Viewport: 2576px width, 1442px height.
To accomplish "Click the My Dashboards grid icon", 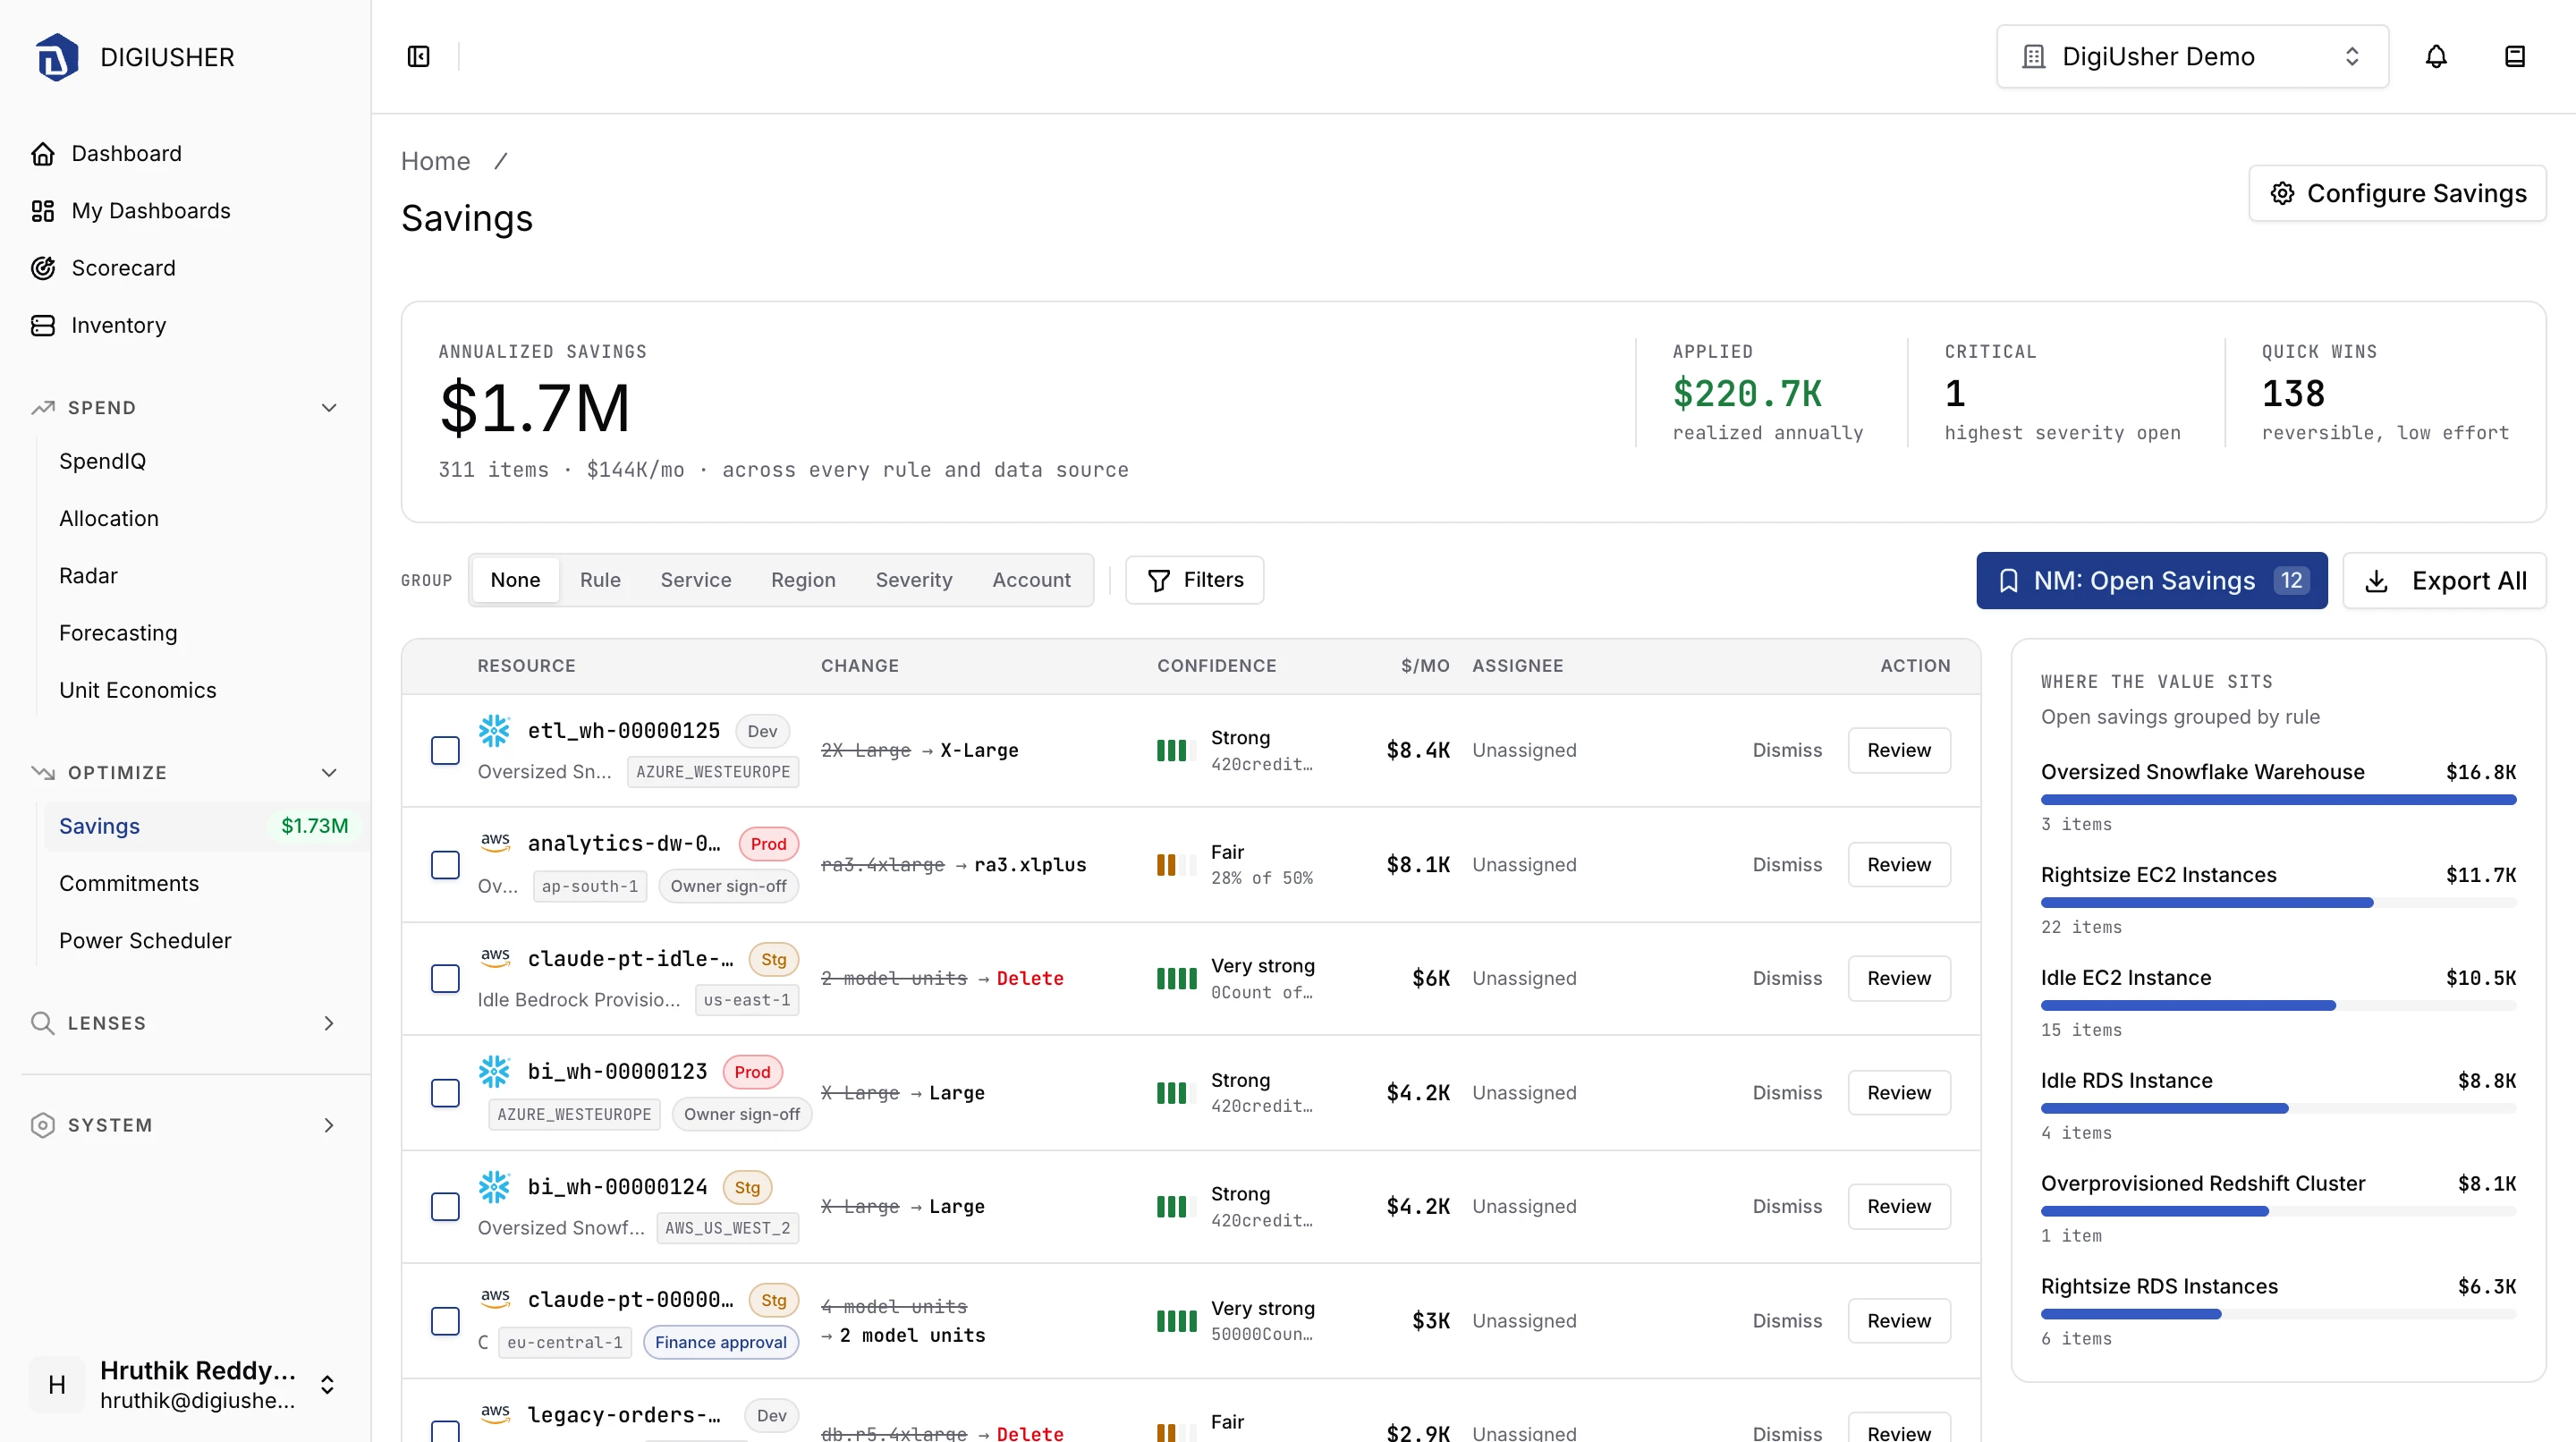I will tap(42, 211).
